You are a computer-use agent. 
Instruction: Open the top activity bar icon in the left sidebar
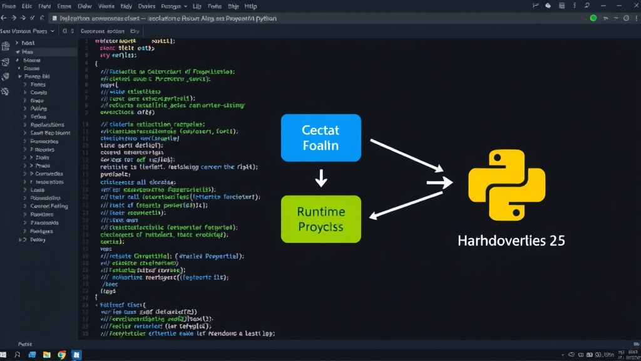(5, 46)
